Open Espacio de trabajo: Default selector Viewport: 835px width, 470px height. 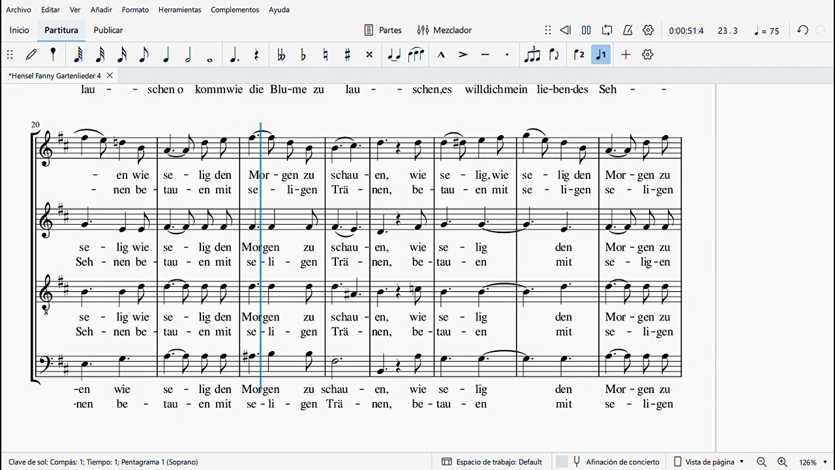coord(492,462)
